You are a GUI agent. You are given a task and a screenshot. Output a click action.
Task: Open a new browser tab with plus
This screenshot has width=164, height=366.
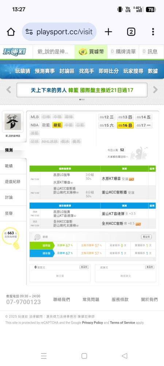click(x=108, y=32)
